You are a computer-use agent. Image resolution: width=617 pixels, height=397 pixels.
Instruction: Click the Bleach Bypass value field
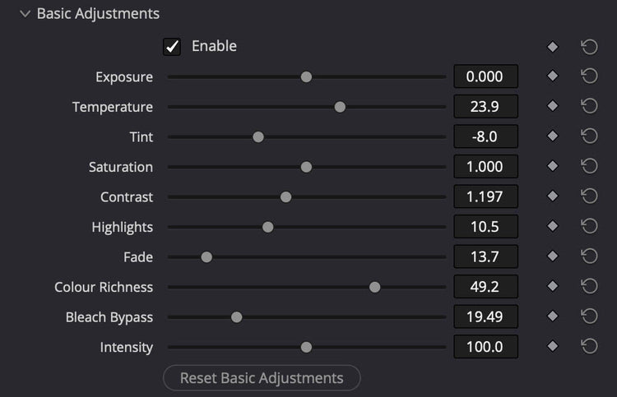pos(485,316)
